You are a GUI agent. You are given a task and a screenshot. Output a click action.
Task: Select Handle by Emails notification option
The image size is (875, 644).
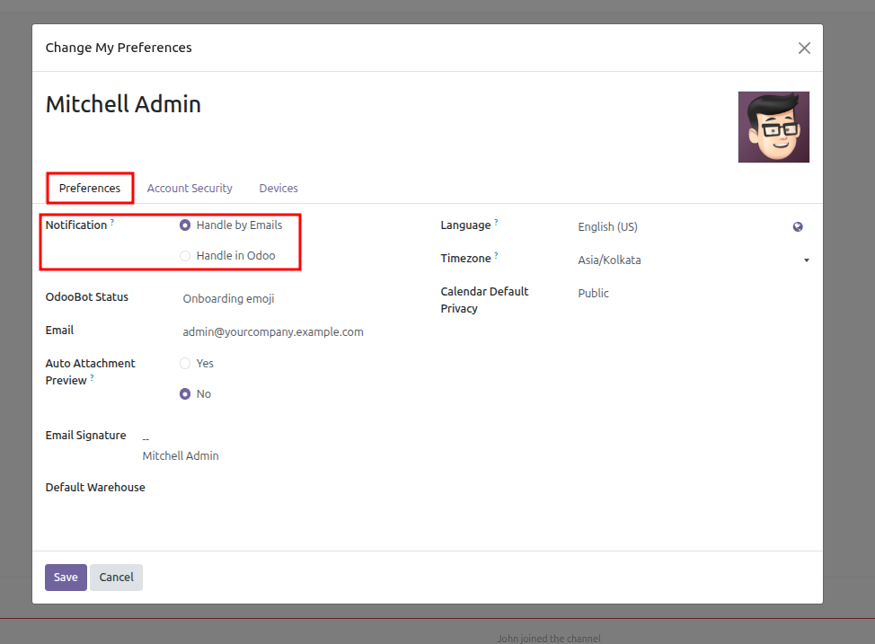point(185,225)
